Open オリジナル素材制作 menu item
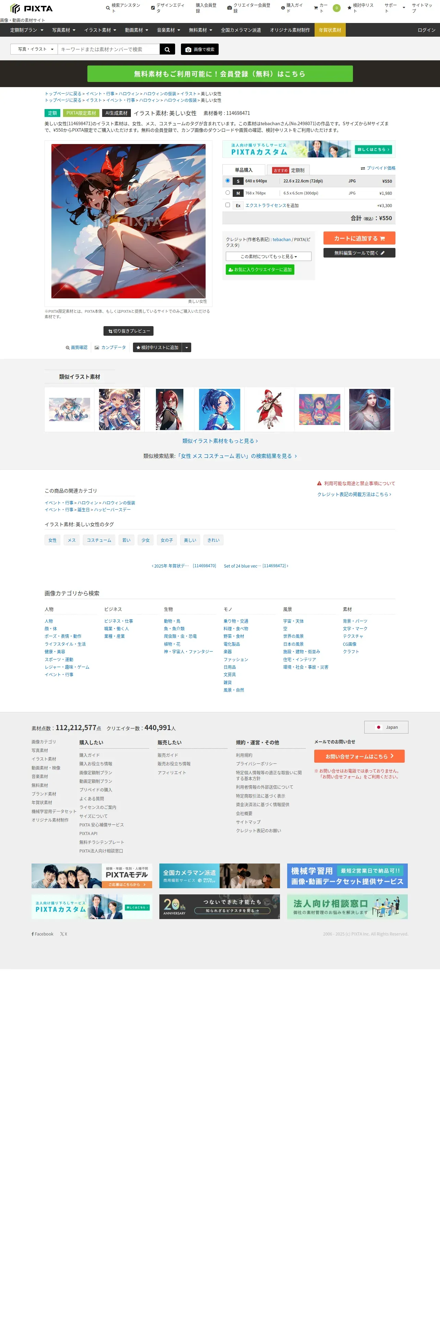440x1321 pixels. 290,30
